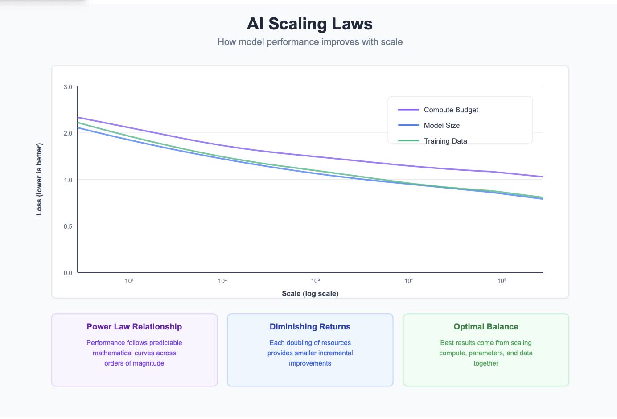Click the 10¹ x-axis tick label
This screenshot has width=617, height=419.
click(x=129, y=281)
